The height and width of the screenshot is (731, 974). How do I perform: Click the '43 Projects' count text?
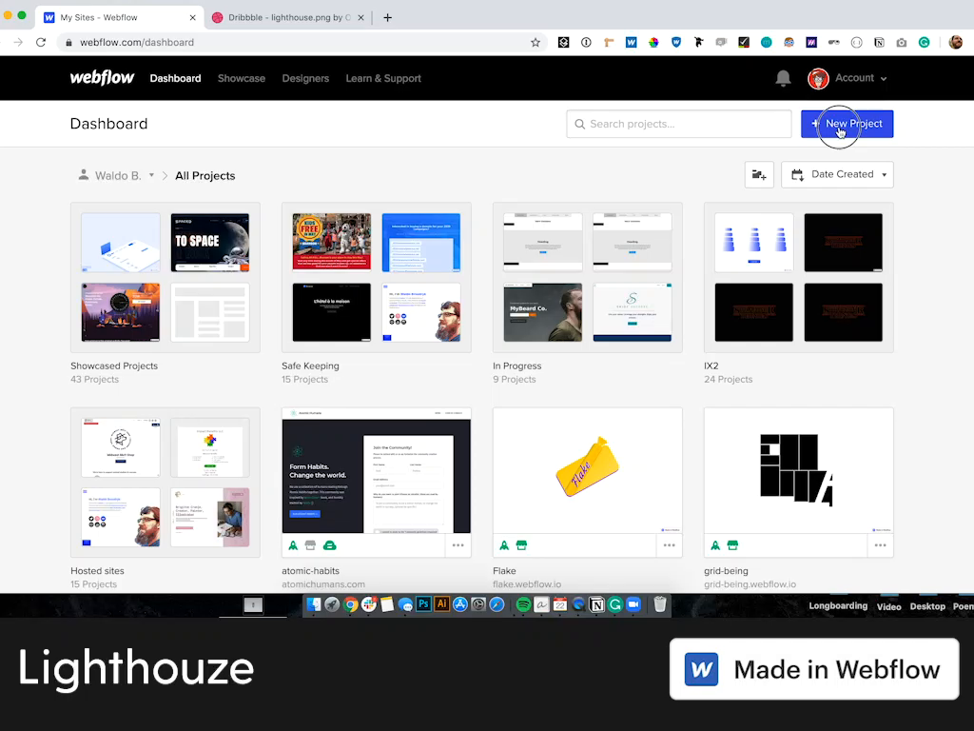94,379
